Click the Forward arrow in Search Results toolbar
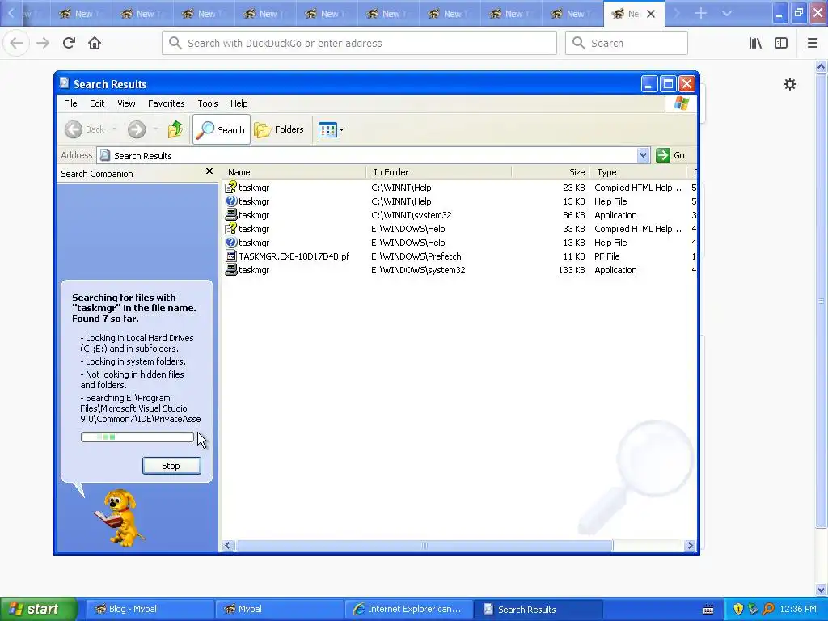 [136, 129]
